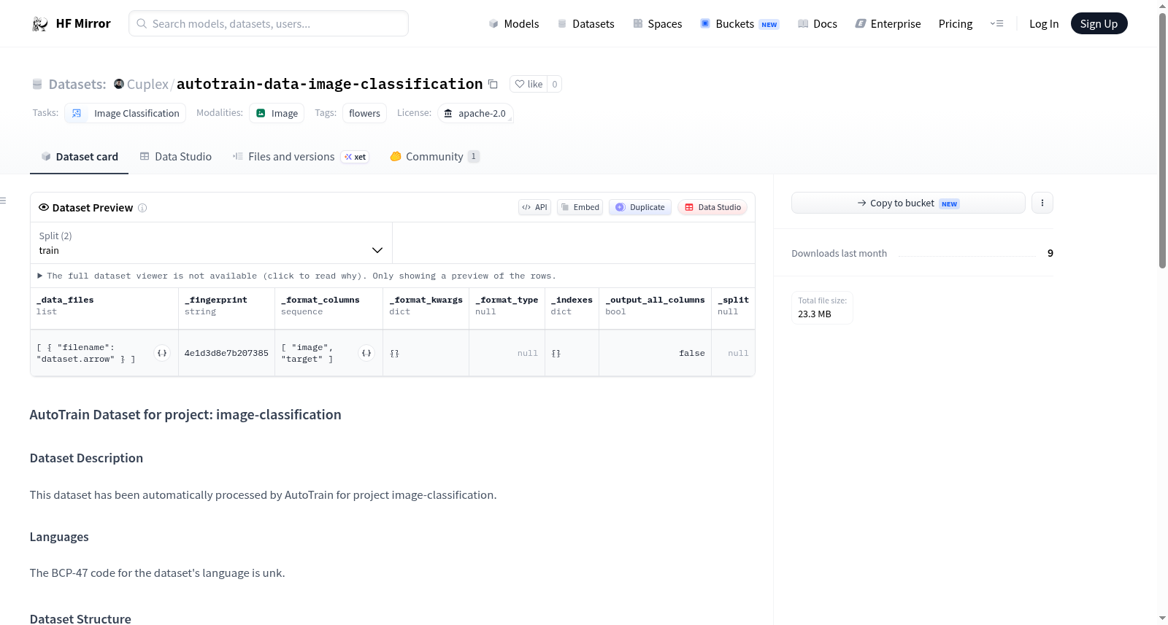This screenshot has width=1168, height=625.
Task: Open the three-dot more options menu
Action: pos(1042,203)
